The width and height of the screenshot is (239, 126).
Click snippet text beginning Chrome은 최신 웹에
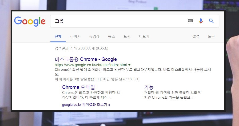click(x=133, y=72)
